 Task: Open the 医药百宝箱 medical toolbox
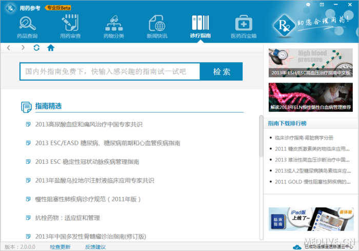(244, 27)
